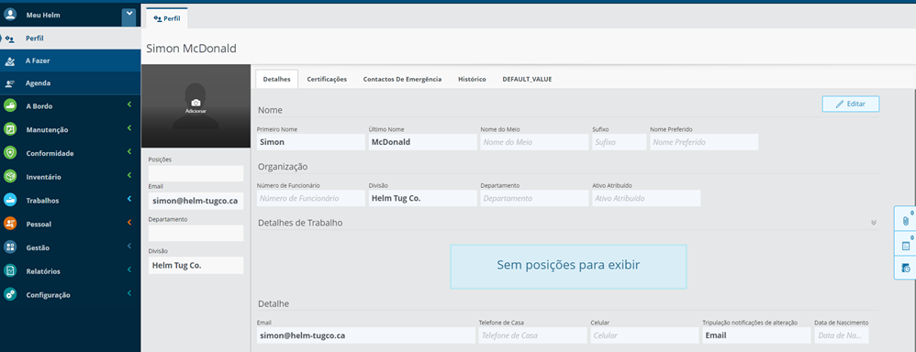Click the A Bordo ship icon

10,105
